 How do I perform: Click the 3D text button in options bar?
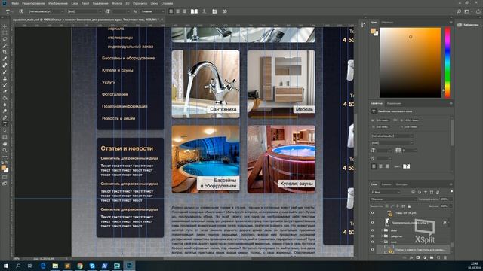(x=225, y=11)
